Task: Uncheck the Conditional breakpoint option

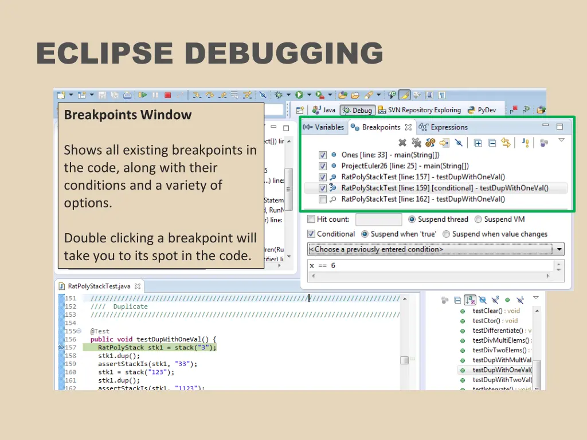Action: click(311, 234)
